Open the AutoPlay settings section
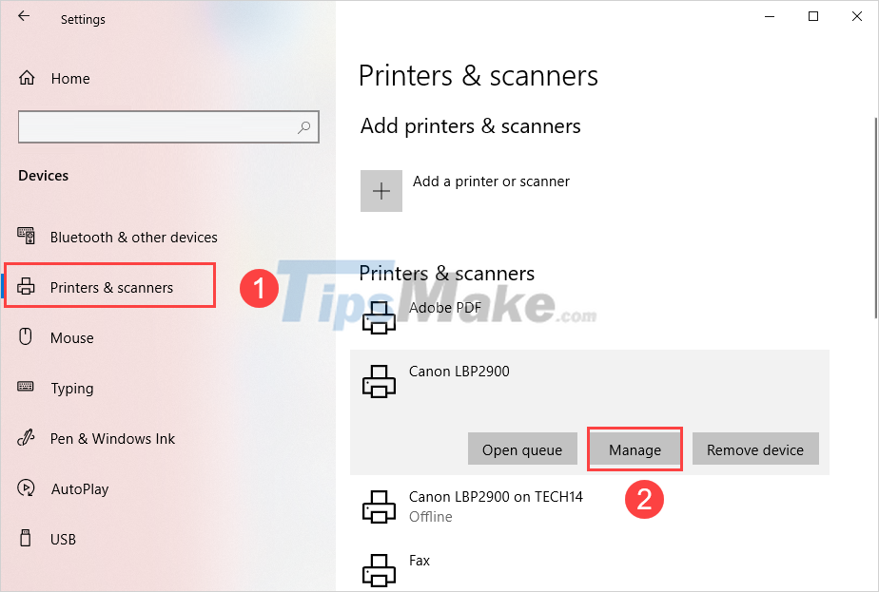879x592 pixels. coord(80,489)
